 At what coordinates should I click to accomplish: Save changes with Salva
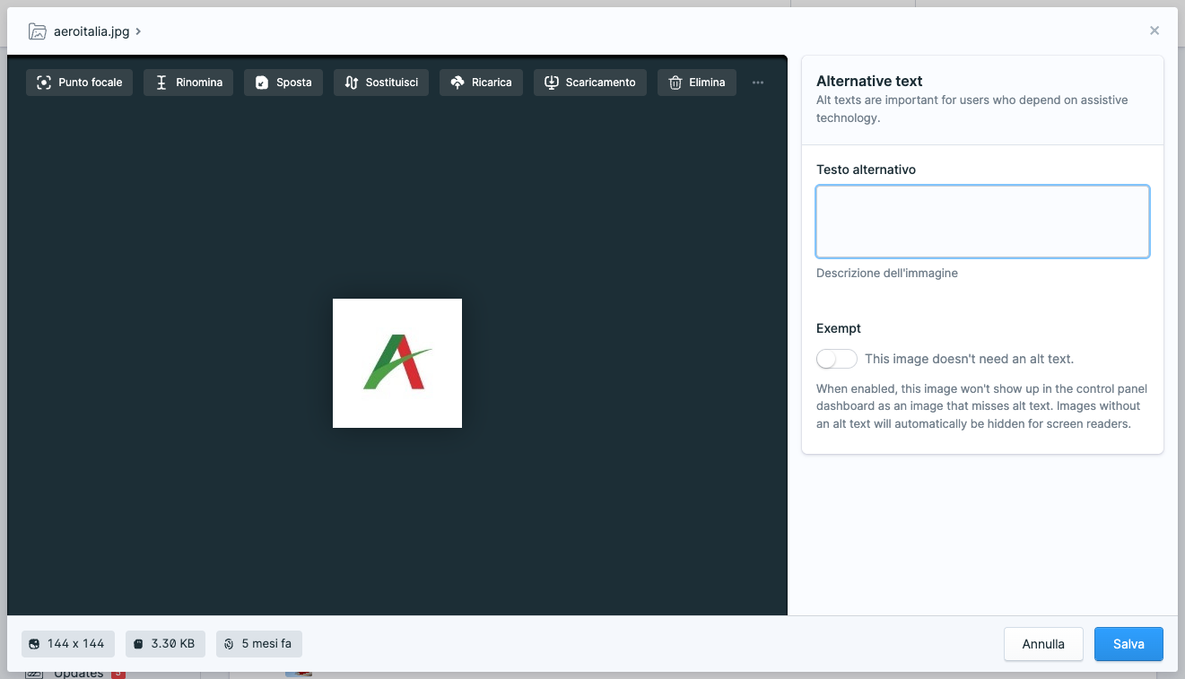click(1128, 644)
